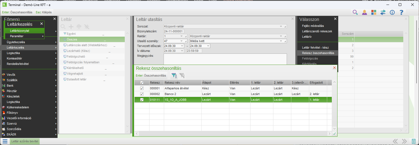Open the circled info icon
Screen dimensions: 419x145
392,12
